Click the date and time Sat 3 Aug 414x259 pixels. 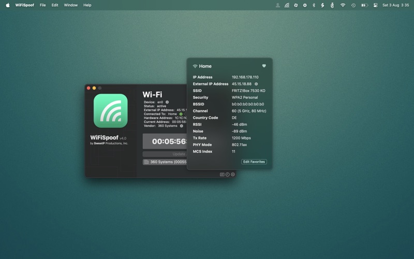[395, 5]
